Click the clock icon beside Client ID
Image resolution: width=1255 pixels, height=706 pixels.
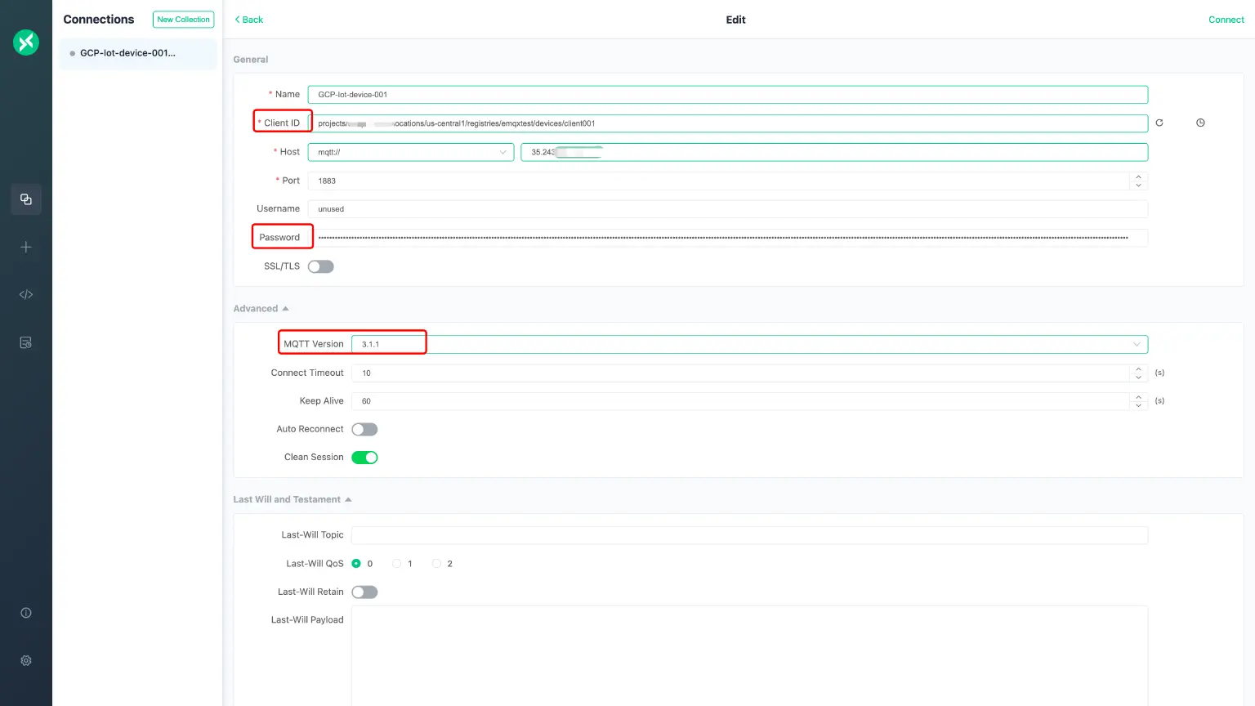(x=1200, y=123)
